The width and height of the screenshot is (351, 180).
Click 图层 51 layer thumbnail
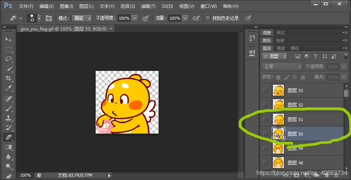tap(278, 119)
